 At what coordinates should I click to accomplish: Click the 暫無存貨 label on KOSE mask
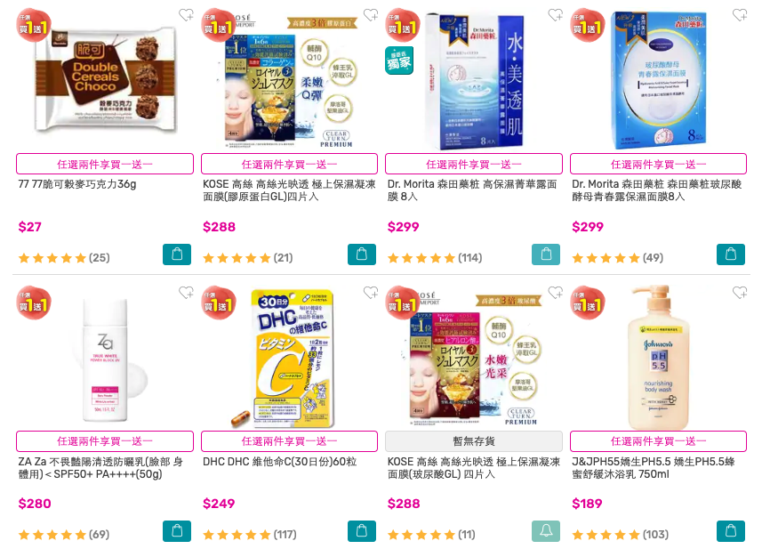point(474,441)
